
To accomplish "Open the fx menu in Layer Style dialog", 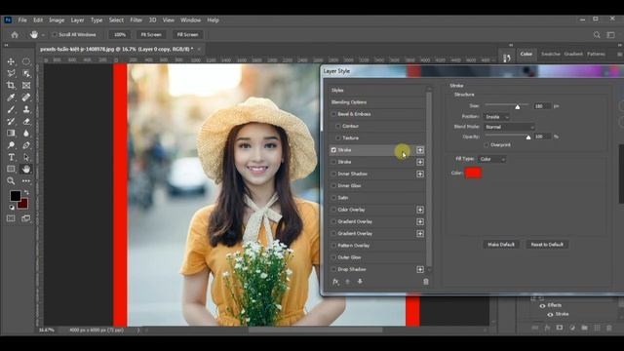I will point(335,282).
